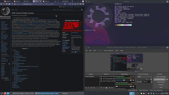Image resolution: width=169 pixels, height=95 pixels.
Task: Open Webcam audio settings gear in mixer
Action: coord(133,86)
